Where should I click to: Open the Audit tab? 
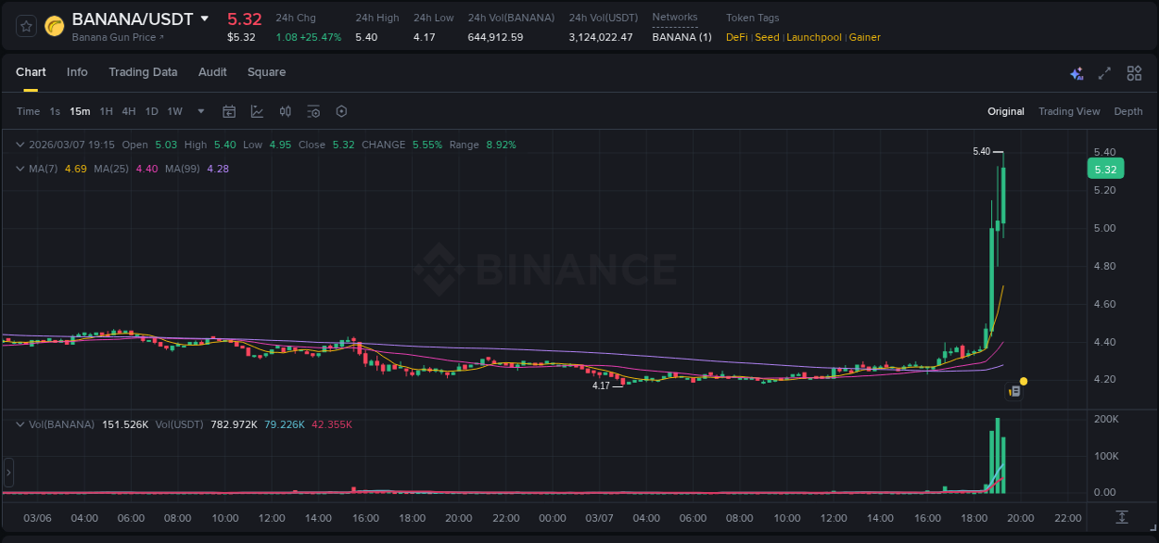tap(212, 72)
